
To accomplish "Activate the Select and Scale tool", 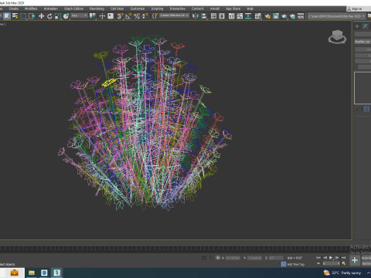I will tap(58, 16).
